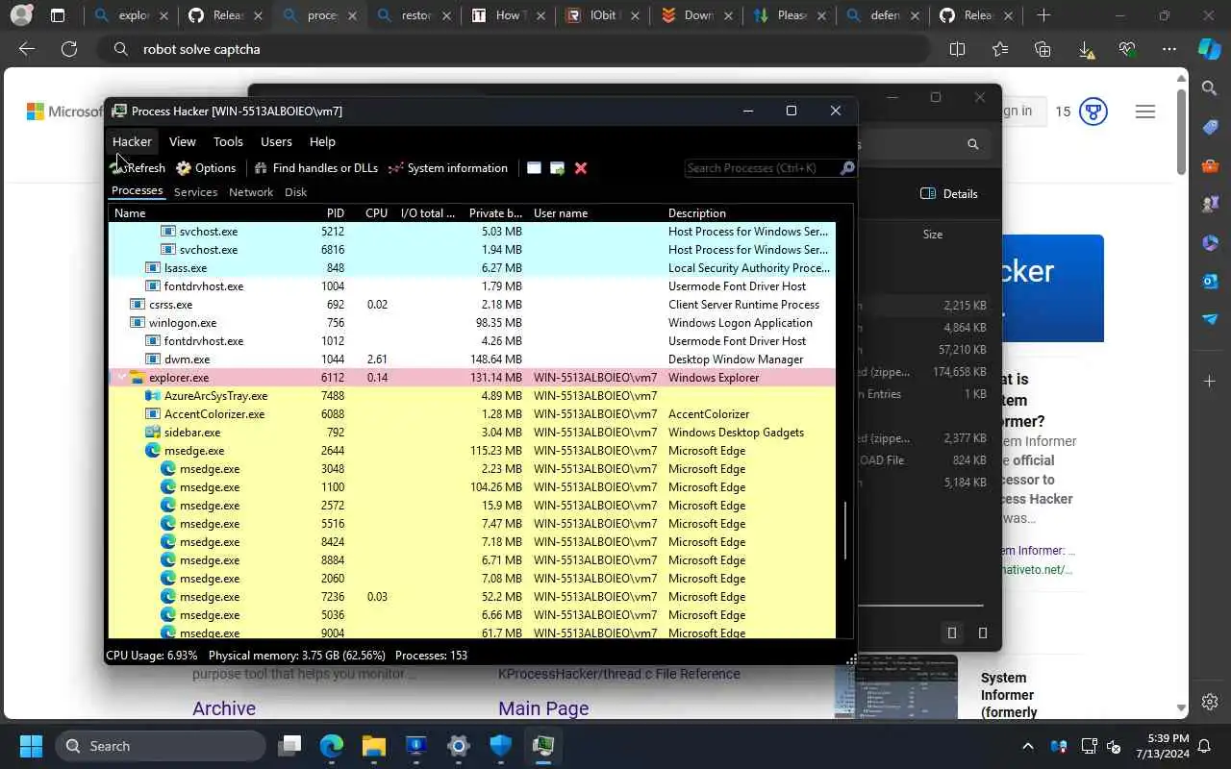Open Task View on the taskbar
This screenshot has width=1231, height=769.
tap(289, 746)
